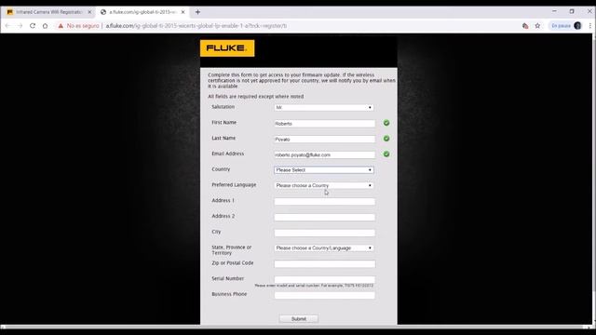596x335 pixels.
Task: Reload the page
Action: pos(33,26)
